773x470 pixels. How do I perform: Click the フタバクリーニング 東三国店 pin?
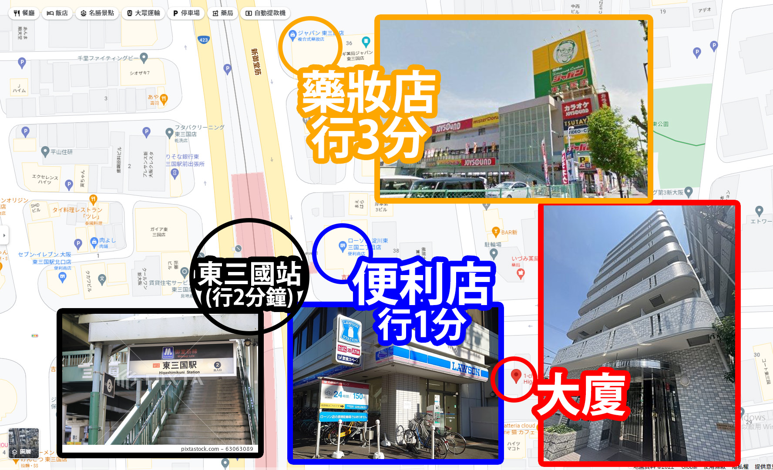[170, 133]
